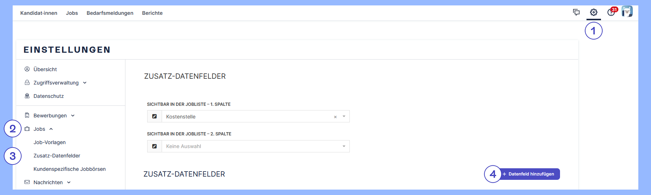The width and height of the screenshot is (651, 195).
Task: Click the edit icon beside Kostenstelle
Action: [x=154, y=116]
